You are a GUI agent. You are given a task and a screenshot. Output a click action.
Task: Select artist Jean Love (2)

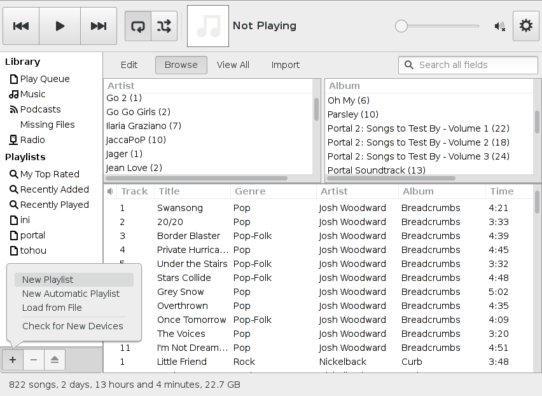tap(208, 168)
